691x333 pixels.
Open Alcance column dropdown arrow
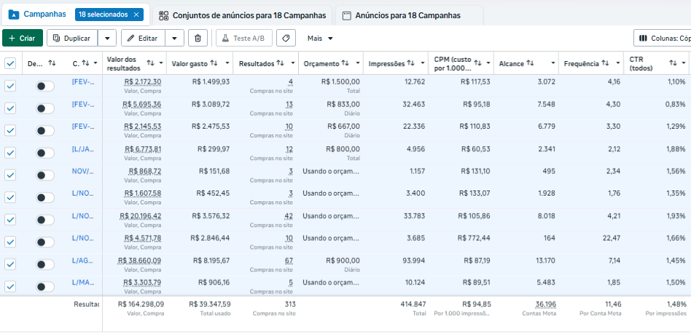pyautogui.click(x=553, y=63)
